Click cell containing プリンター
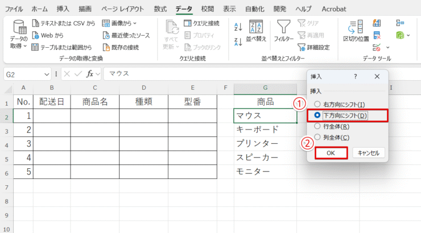 (x=265, y=144)
